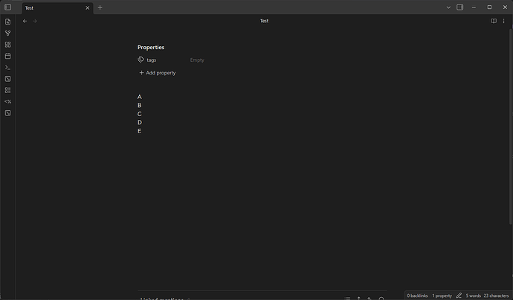Open today's daily note calendar icon
The height and width of the screenshot is (300, 513).
(8, 56)
